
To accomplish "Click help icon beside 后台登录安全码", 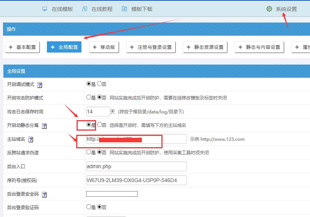I will point(44,194).
